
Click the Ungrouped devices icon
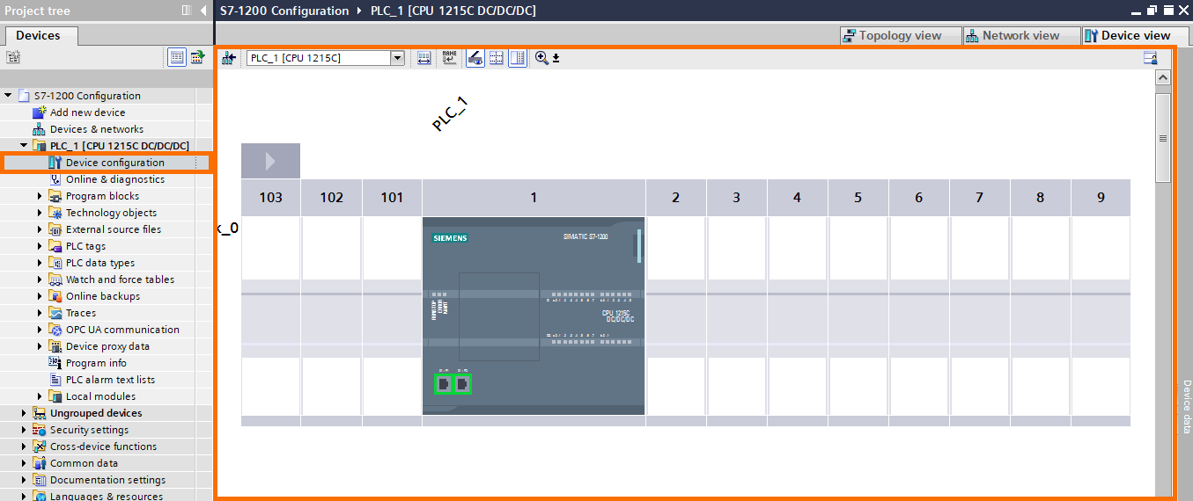pyautogui.click(x=40, y=413)
